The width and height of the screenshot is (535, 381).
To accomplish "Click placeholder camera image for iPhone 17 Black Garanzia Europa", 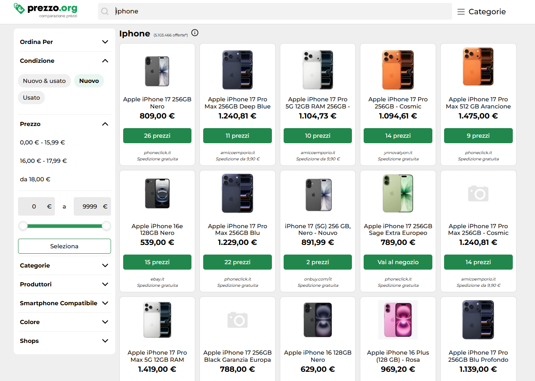I will [238, 320].
